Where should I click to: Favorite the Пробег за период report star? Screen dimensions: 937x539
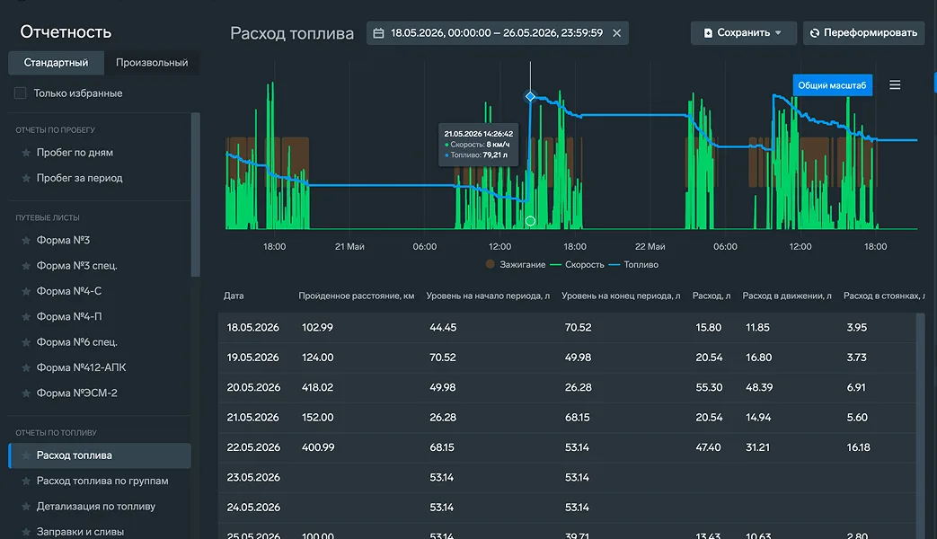point(26,178)
